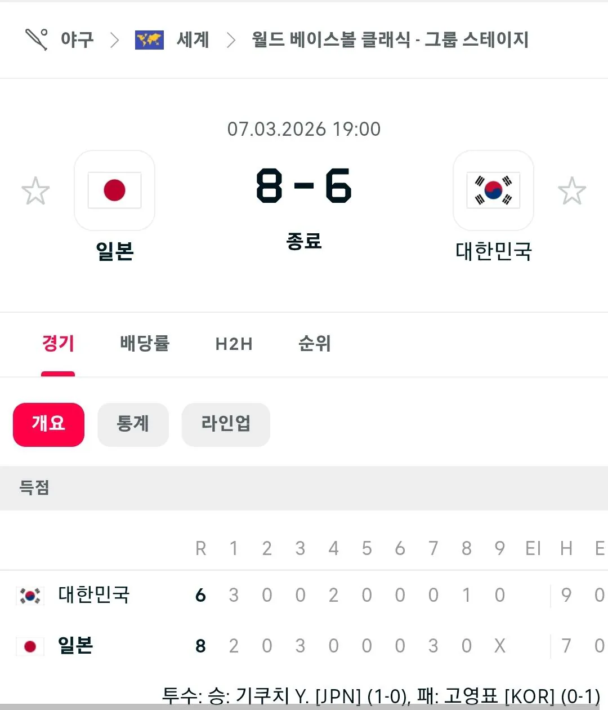Expand breadcrumb chevron after 야구

click(114, 40)
